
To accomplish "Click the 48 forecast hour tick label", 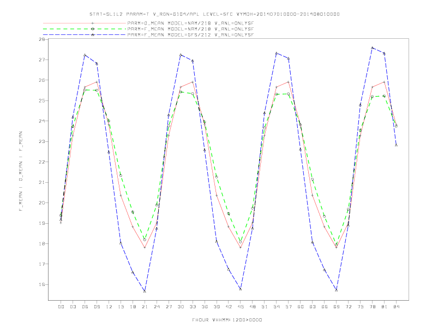I will click(x=253, y=307).
